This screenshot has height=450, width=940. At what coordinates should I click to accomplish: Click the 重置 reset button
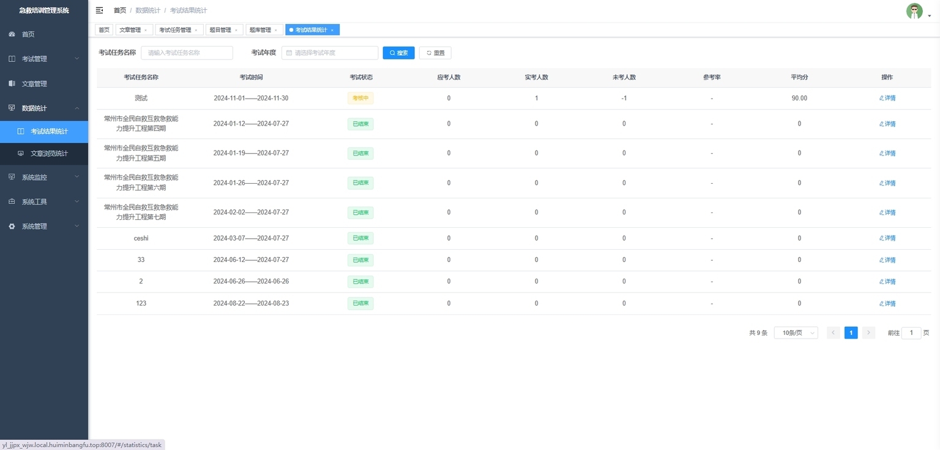[x=435, y=53]
